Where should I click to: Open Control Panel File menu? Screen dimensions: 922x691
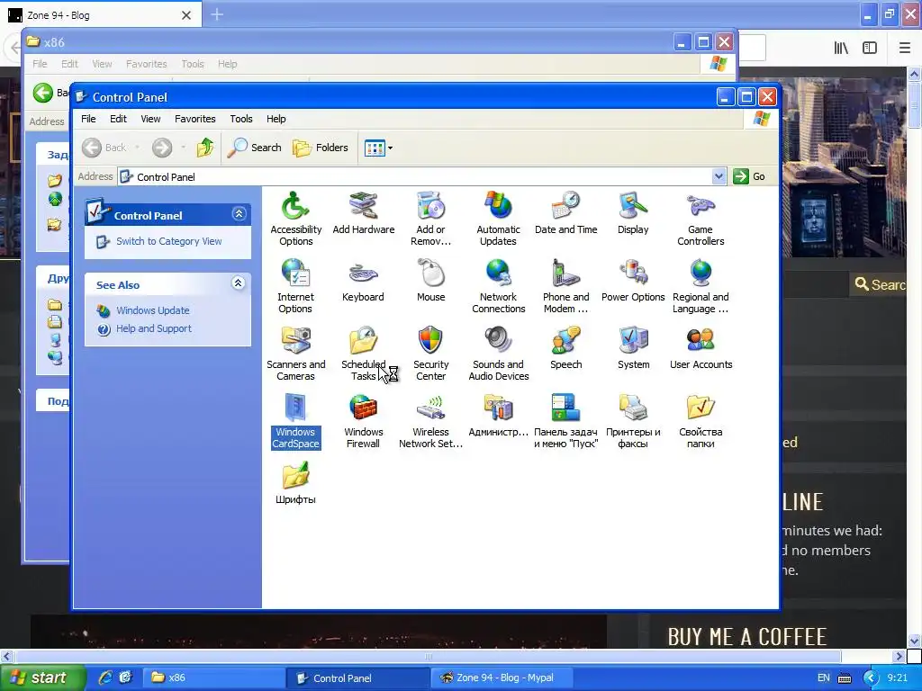88,119
